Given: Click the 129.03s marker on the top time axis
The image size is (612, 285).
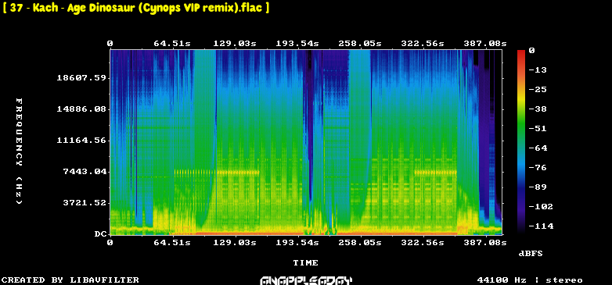Looking at the screenshot, I should (235, 44).
